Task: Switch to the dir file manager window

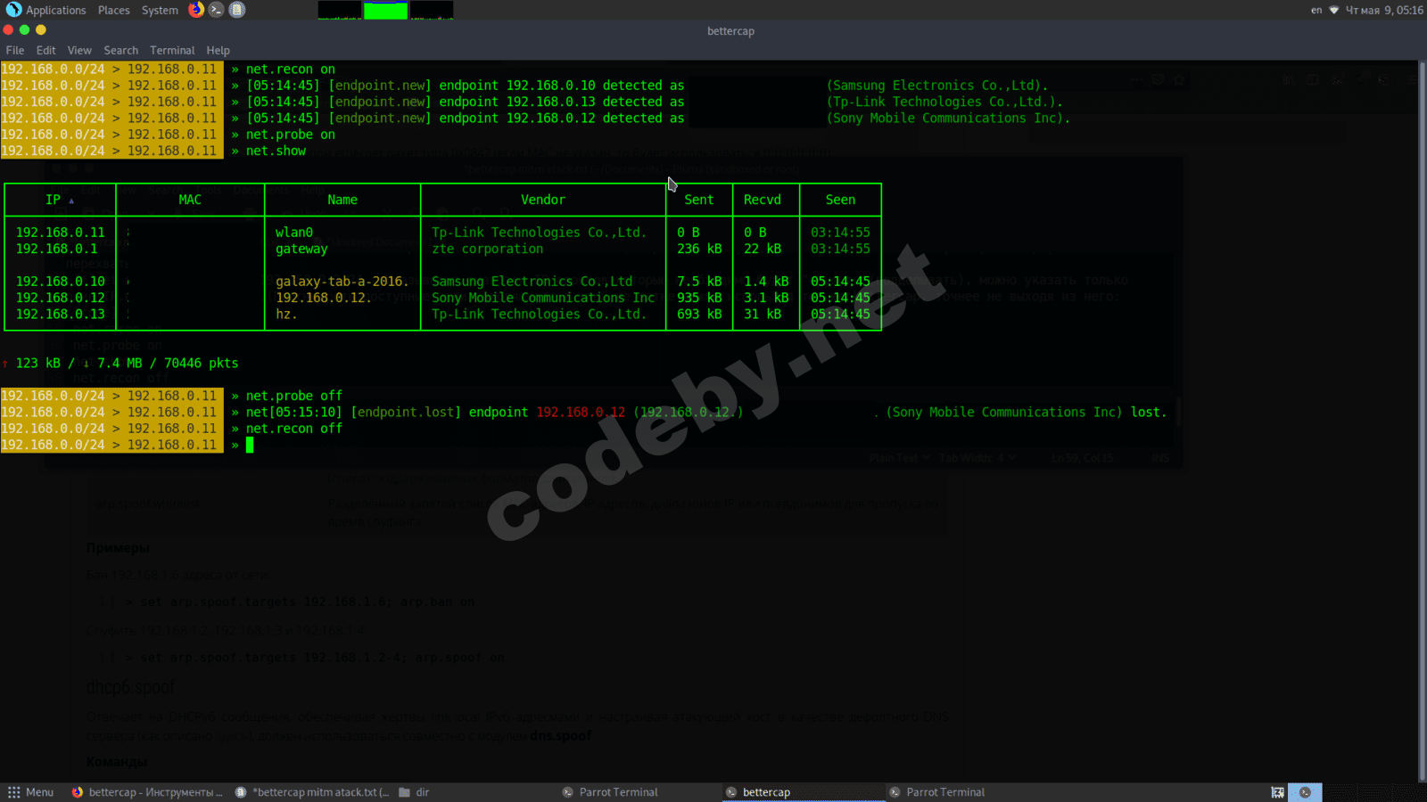Action: pyautogui.click(x=415, y=792)
